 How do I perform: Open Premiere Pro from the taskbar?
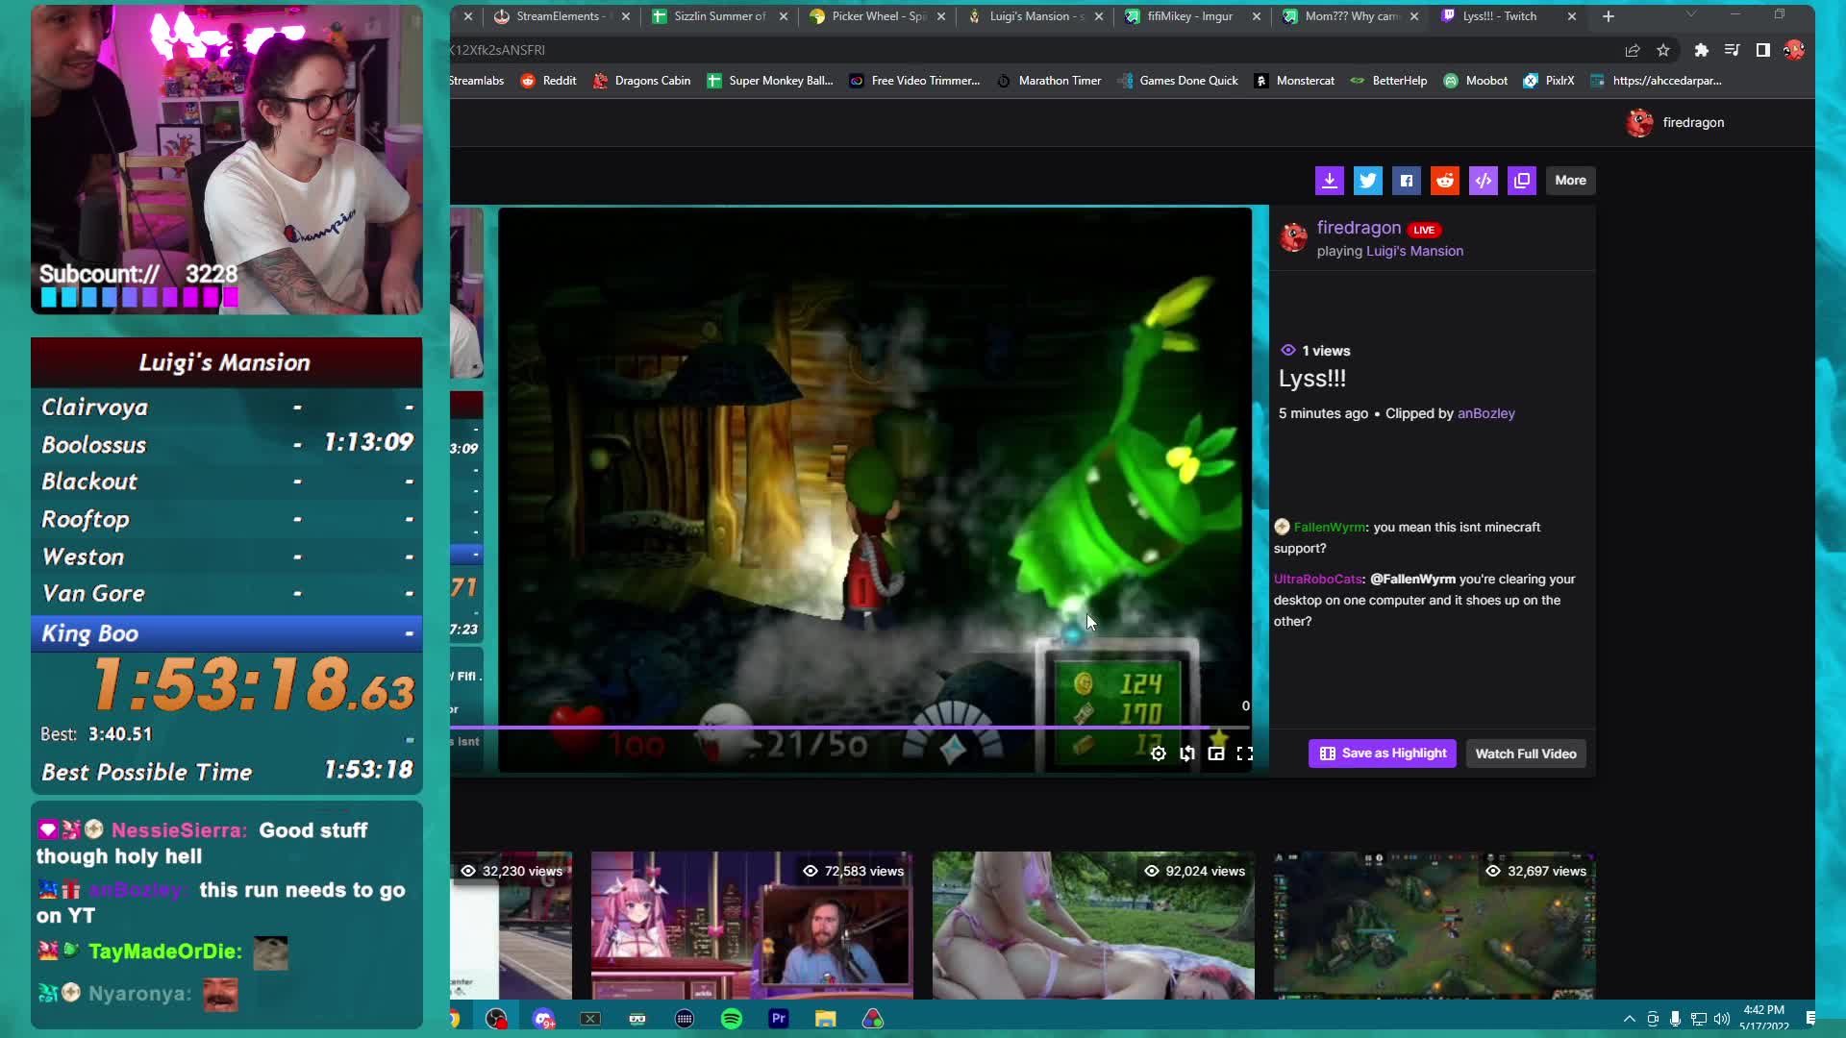[x=779, y=1019]
